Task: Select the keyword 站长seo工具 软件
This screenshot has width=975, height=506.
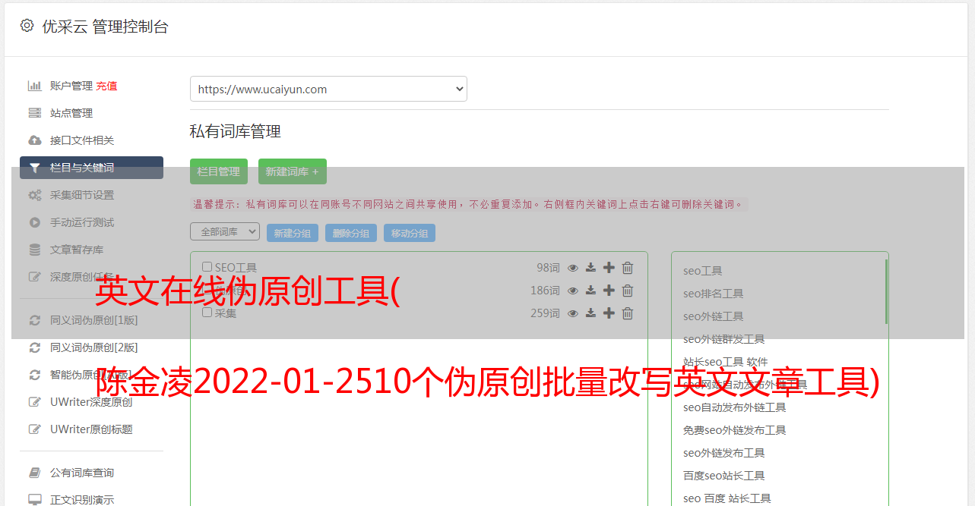Action: point(725,362)
